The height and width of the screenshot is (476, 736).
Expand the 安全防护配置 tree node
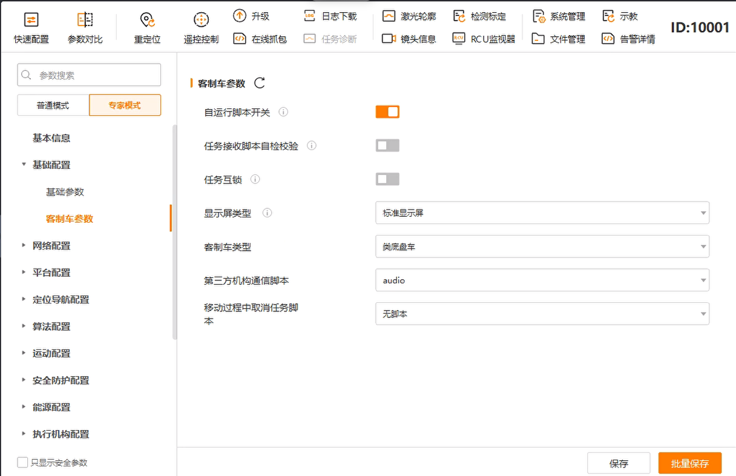[24, 380]
